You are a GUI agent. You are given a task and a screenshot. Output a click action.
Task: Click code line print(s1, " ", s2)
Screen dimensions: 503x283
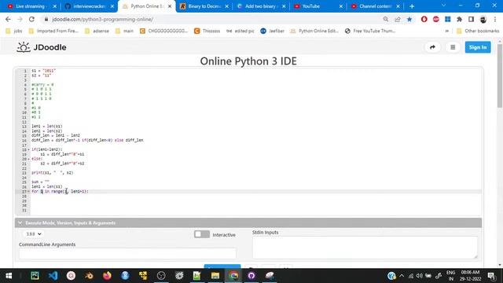point(53,173)
